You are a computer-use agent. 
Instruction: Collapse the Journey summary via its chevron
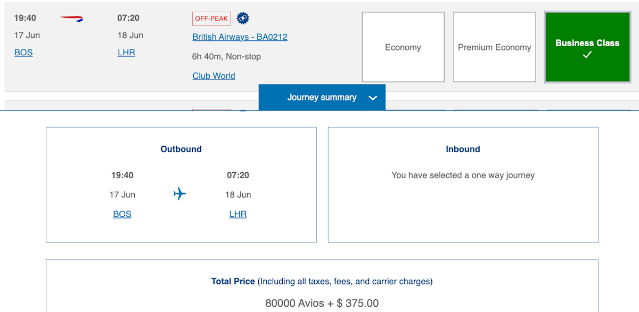(x=373, y=97)
